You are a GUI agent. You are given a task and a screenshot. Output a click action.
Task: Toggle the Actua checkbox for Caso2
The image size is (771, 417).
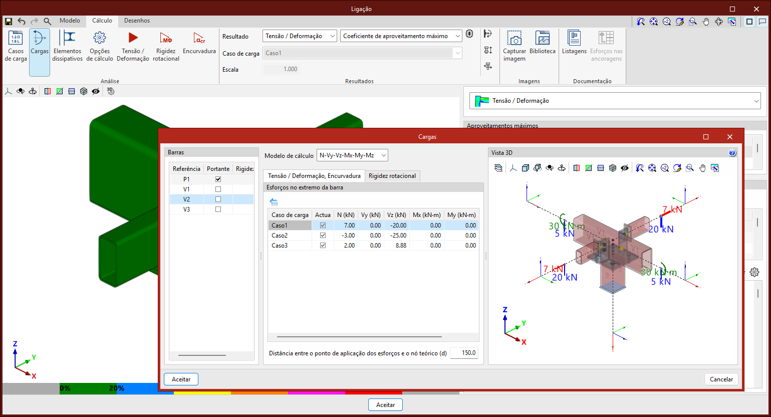[323, 236]
